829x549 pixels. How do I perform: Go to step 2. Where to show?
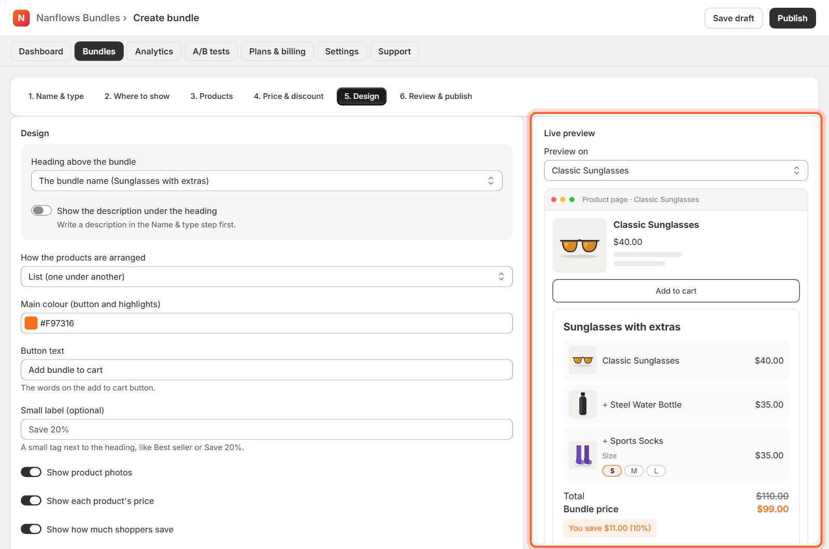point(137,96)
